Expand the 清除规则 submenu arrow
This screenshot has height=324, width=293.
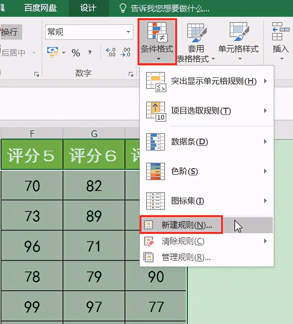point(265,241)
